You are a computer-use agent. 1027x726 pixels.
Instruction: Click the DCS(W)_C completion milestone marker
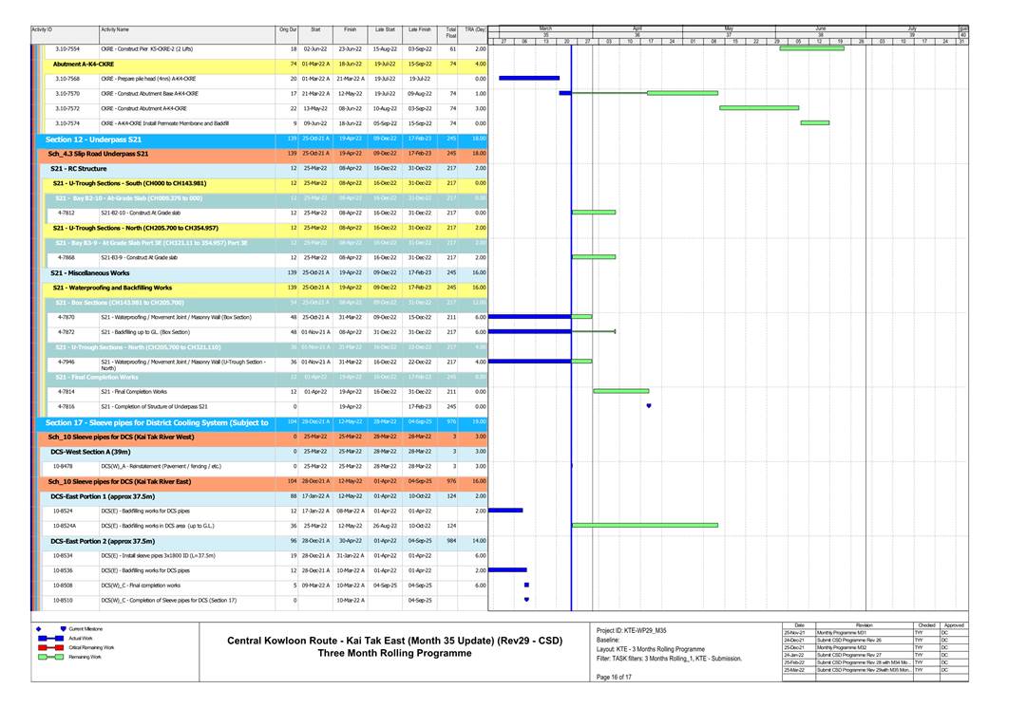point(526,600)
